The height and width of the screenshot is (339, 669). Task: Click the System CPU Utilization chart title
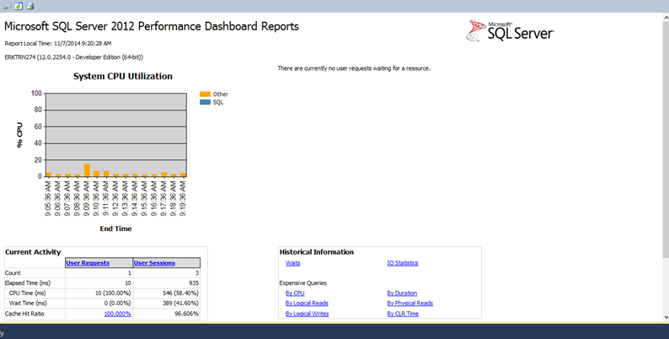[x=123, y=77]
